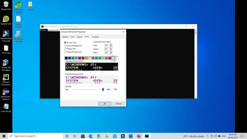247x139 pixels.
Task: Switch to the Font tab
Action: (x=72, y=37)
